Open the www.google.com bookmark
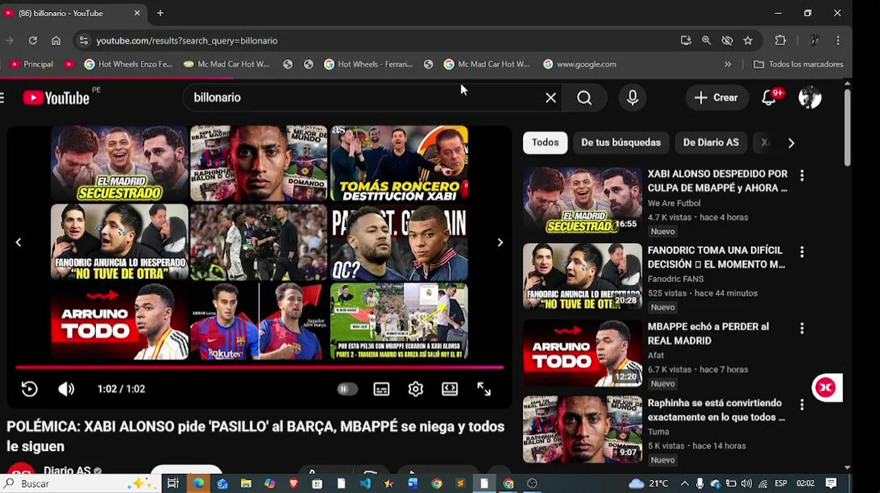The width and height of the screenshot is (880, 493). click(580, 64)
